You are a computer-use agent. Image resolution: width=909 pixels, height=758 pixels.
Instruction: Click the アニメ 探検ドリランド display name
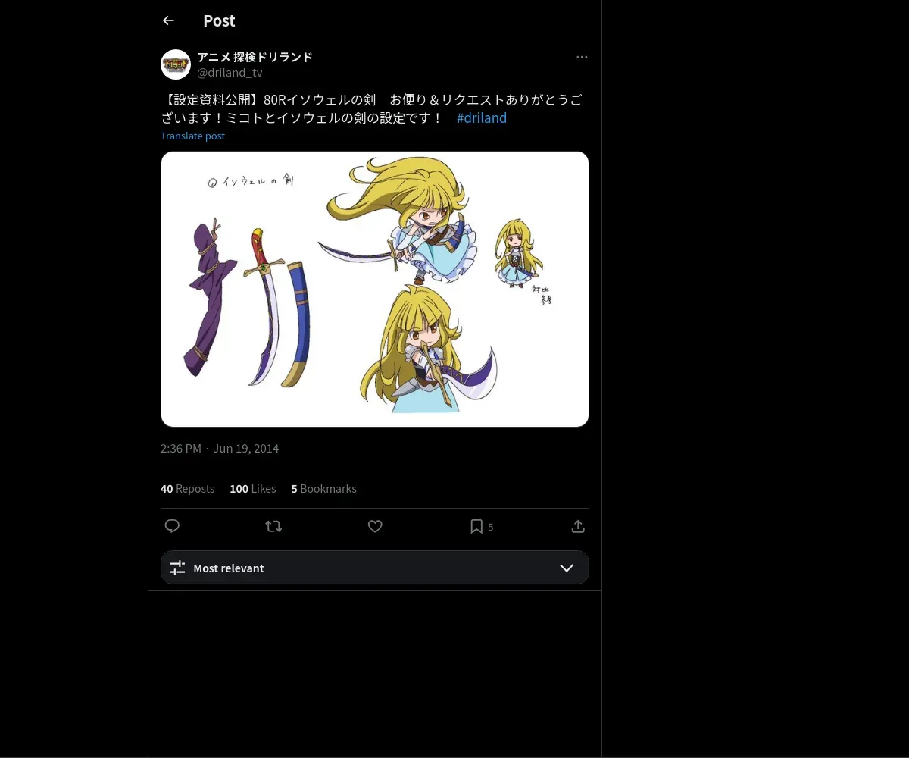(x=255, y=57)
